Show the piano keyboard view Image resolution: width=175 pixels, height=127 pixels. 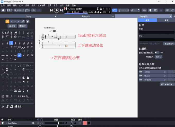click(156, 10)
